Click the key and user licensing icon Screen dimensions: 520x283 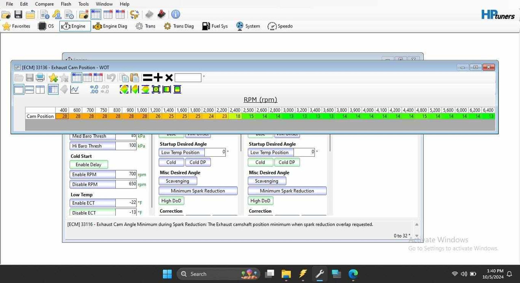(57, 15)
